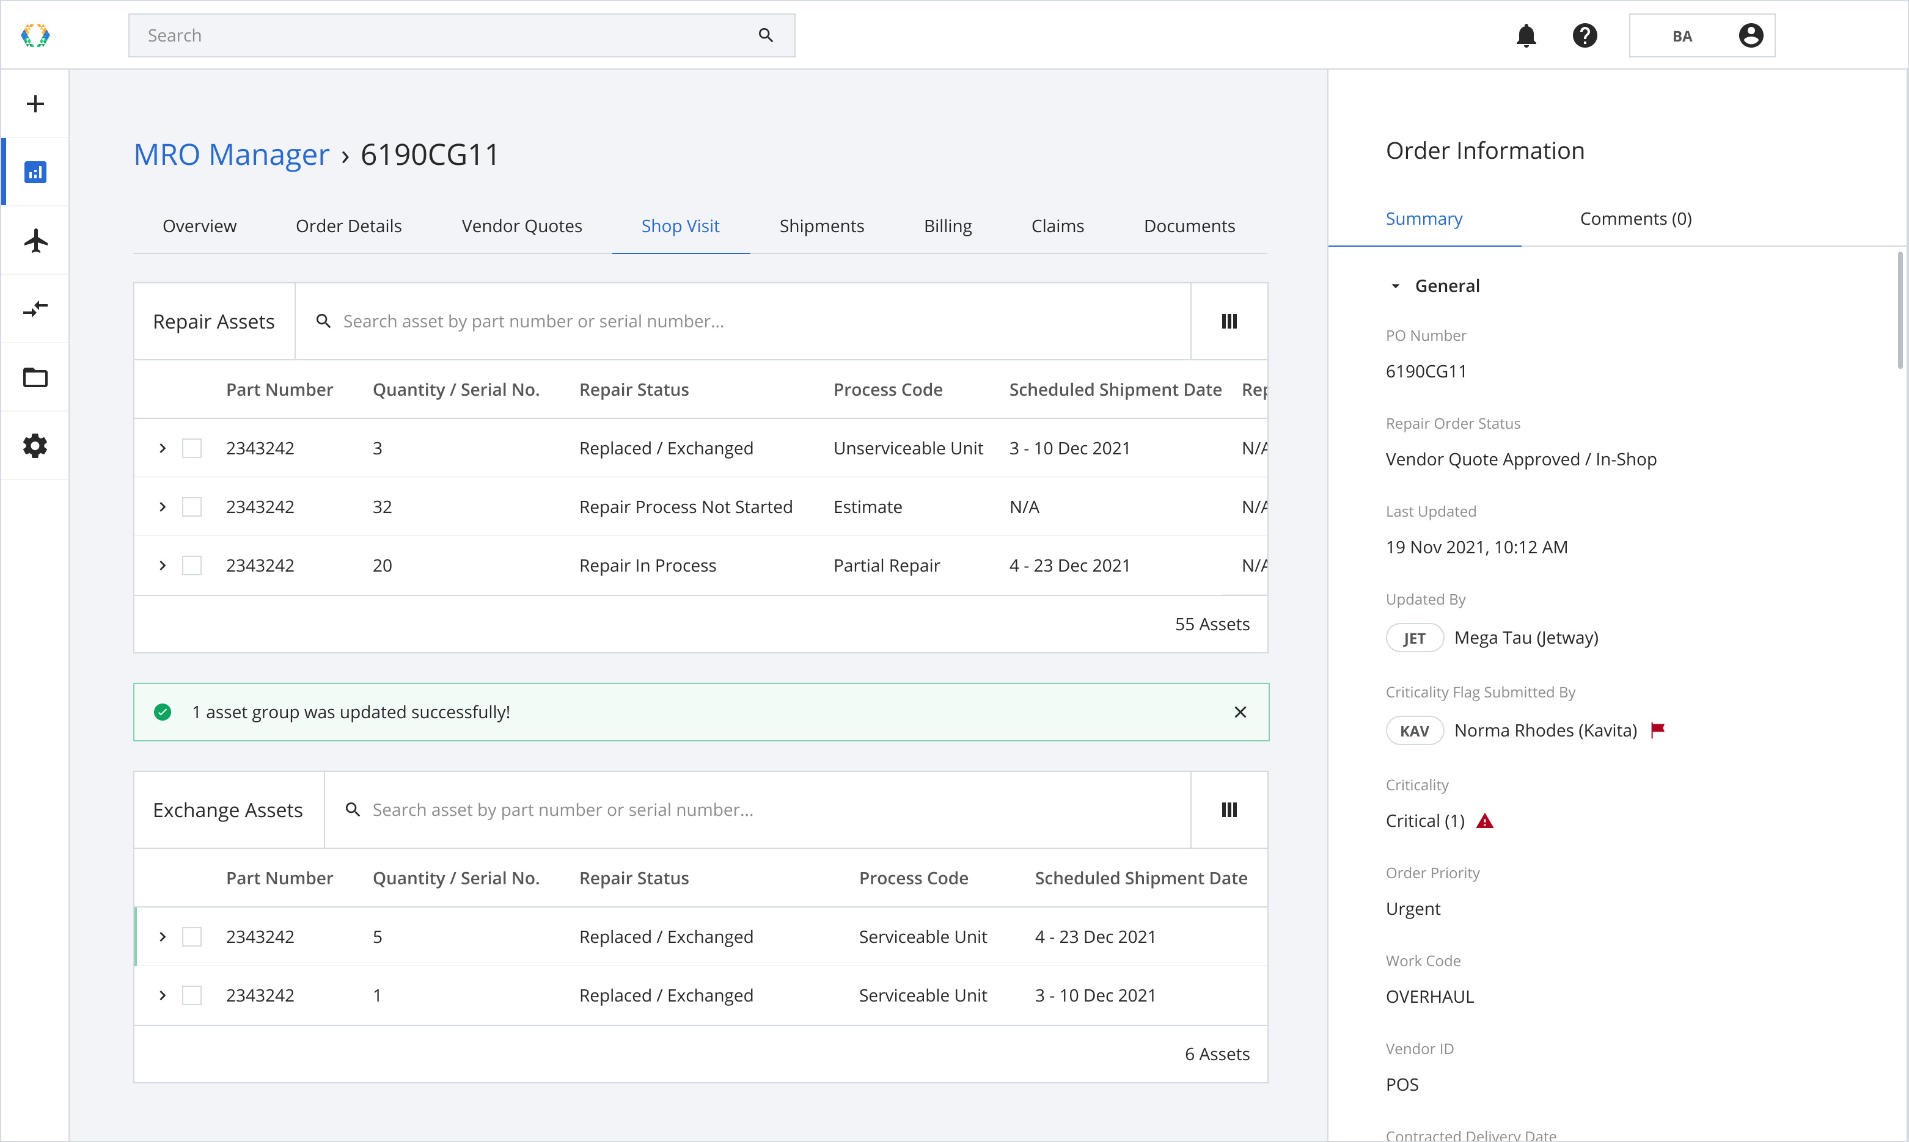Image resolution: width=1909 pixels, height=1142 pixels.
Task: Select checkbox for repair asset quantity 20
Action: click(x=192, y=566)
